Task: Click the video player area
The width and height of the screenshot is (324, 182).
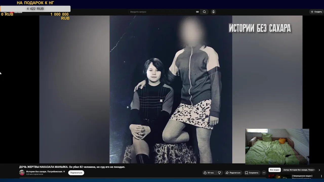Action: 171,89
